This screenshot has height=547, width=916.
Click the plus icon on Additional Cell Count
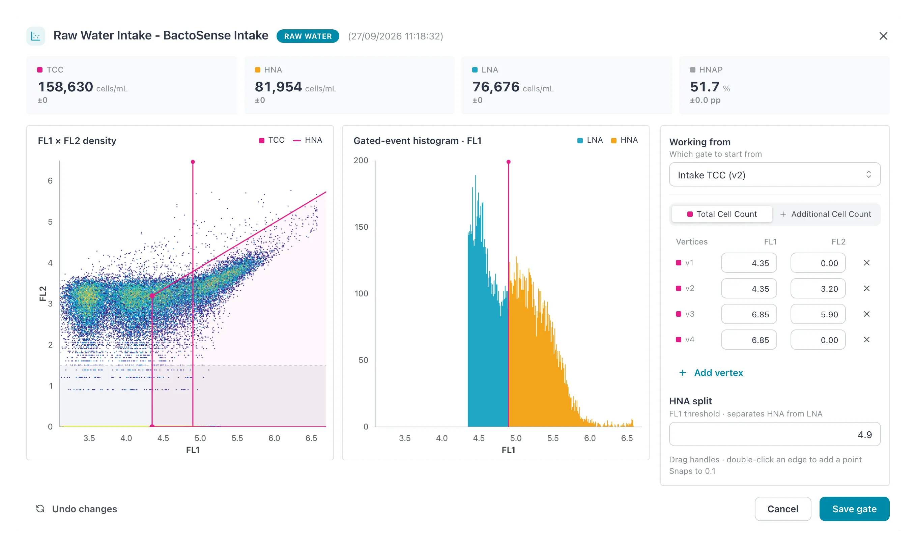(x=783, y=214)
